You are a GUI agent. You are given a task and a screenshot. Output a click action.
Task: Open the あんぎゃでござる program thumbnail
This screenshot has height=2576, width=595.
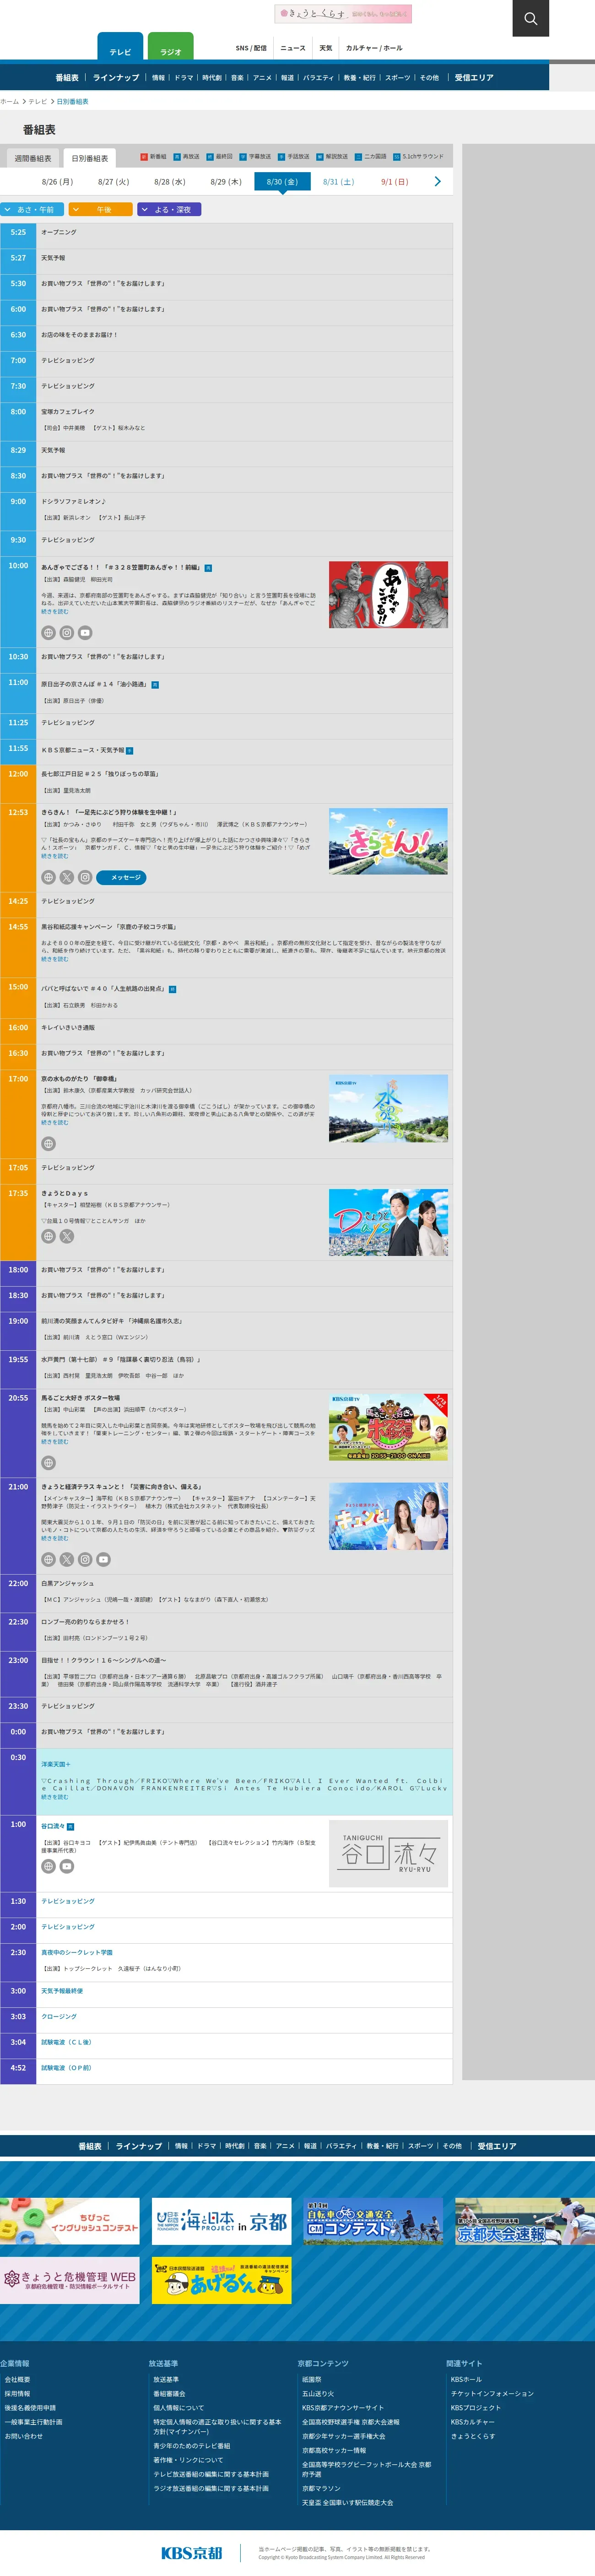point(388,594)
